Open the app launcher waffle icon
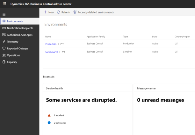This screenshot has height=135, width=195. pos(4,4)
